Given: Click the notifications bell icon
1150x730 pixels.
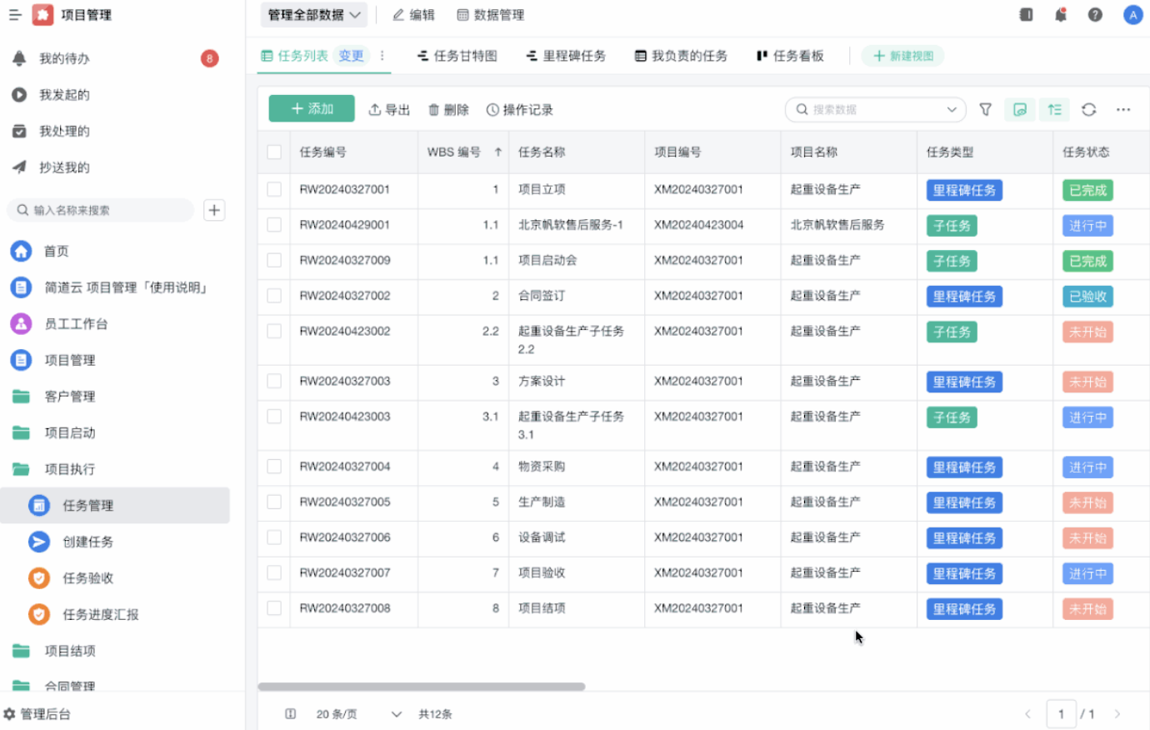Looking at the screenshot, I should tap(1060, 14).
